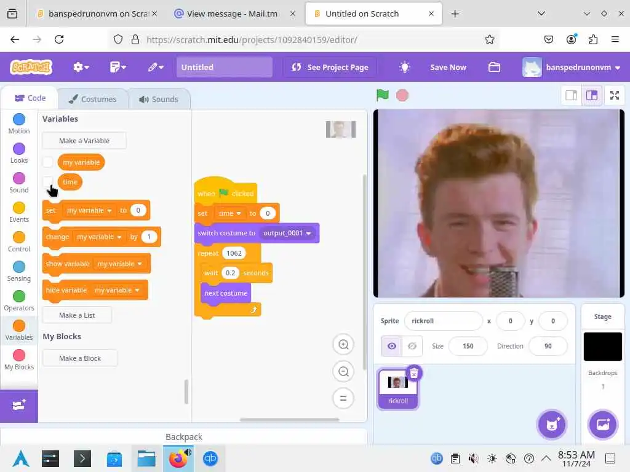Select the Motion block category
The image size is (630, 472).
pos(19,124)
